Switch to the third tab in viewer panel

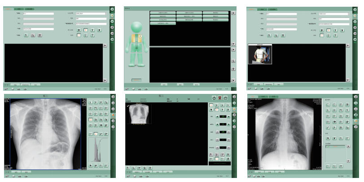click(x=273, y=97)
